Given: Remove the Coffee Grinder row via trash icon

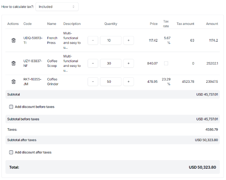Looking at the screenshot, I should pyautogui.click(x=13, y=82).
